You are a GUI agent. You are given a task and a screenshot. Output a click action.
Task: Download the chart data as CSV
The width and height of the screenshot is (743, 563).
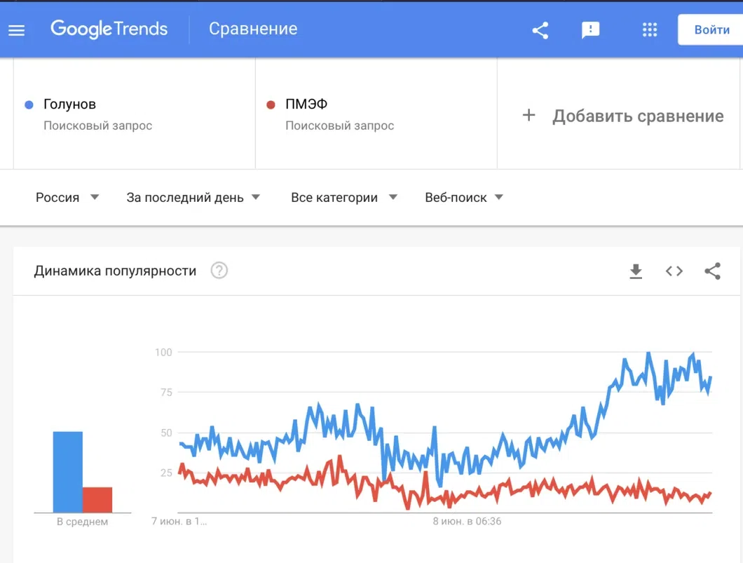[x=636, y=271]
